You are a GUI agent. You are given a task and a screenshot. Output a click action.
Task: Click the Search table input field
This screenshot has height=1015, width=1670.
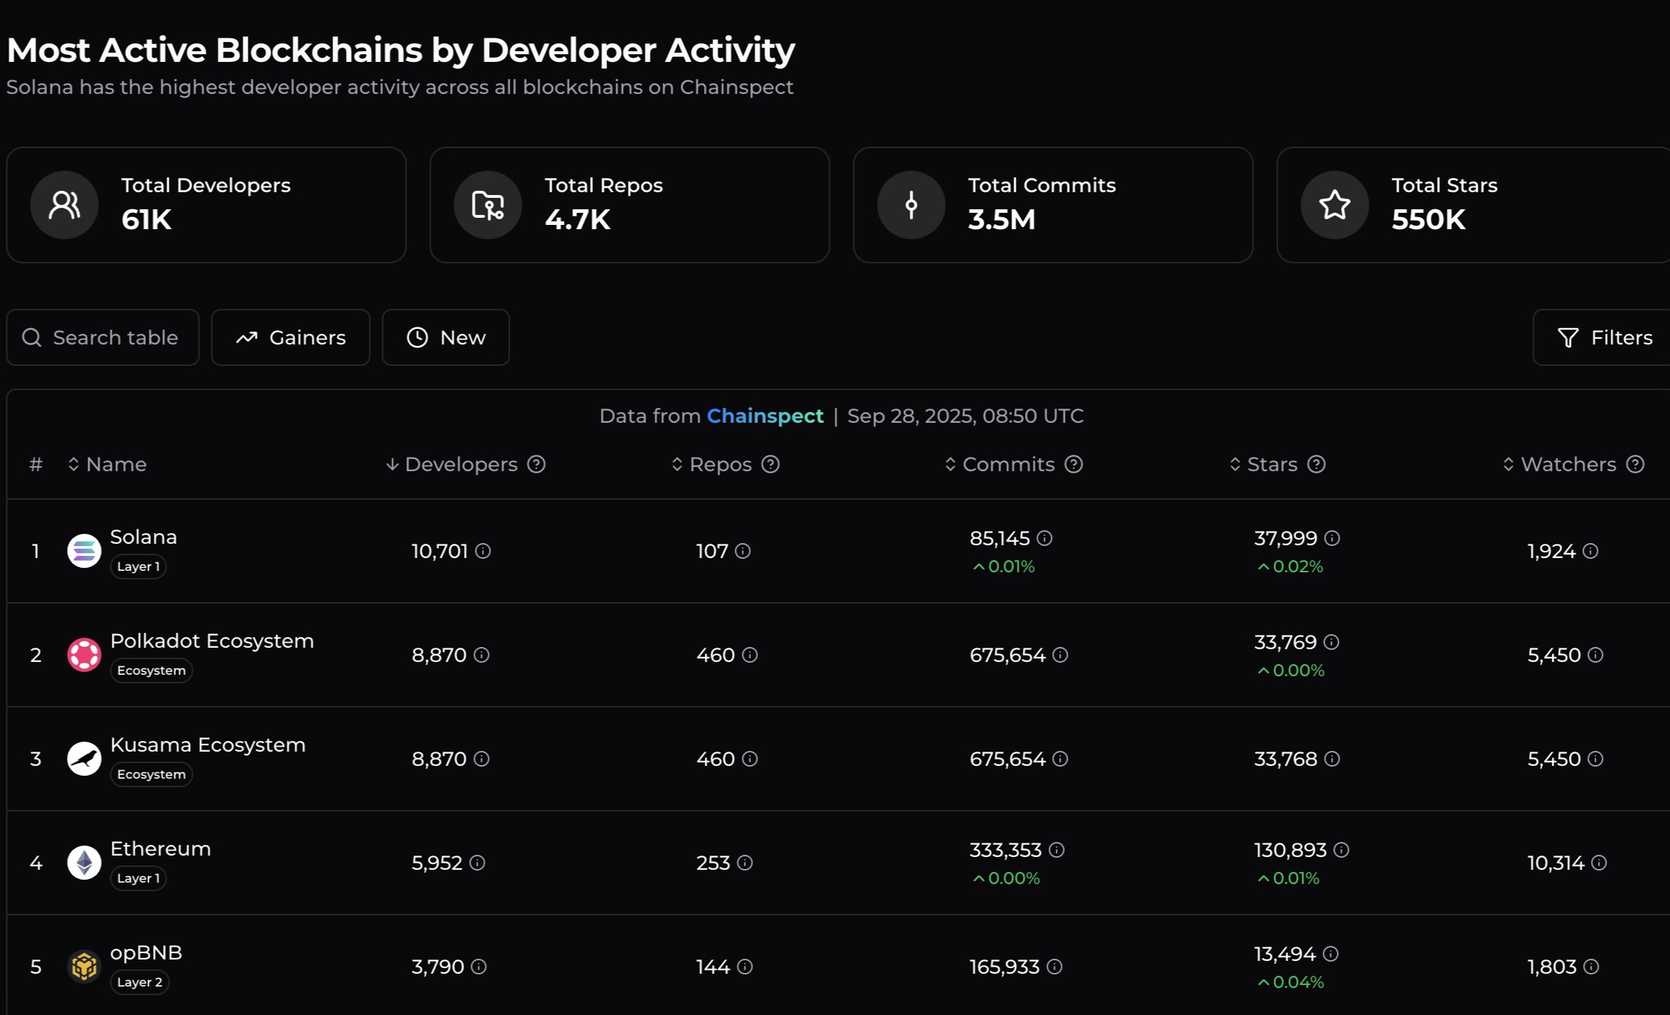point(114,337)
